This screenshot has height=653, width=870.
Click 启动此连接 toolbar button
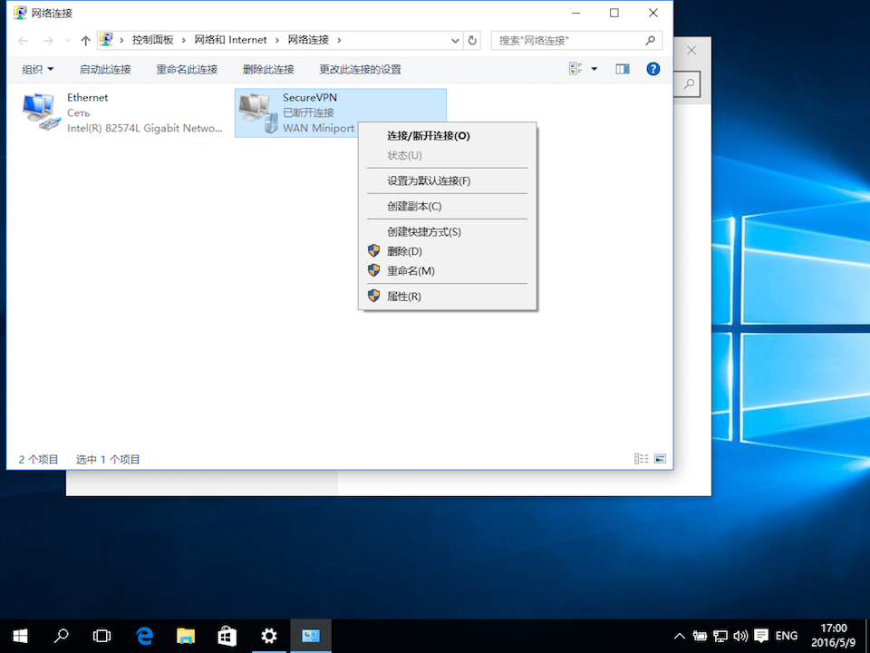pyautogui.click(x=105, y=69)
